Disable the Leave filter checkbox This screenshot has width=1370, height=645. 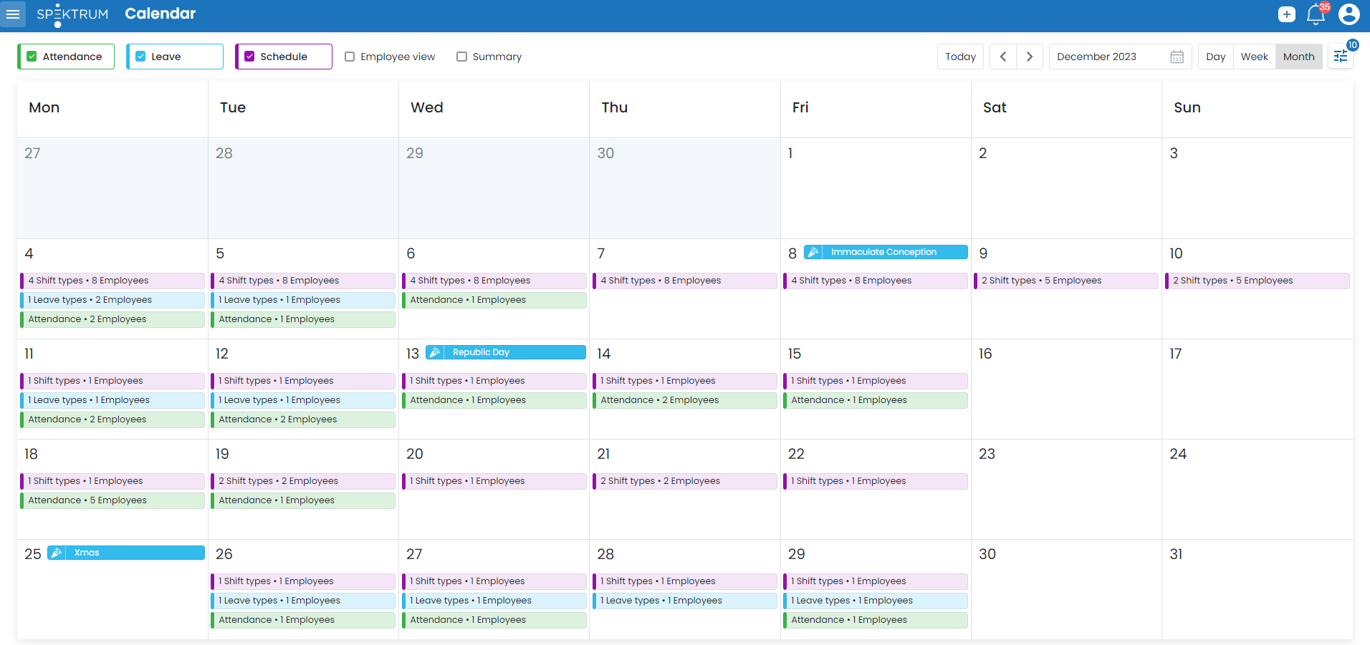(141, 56)
